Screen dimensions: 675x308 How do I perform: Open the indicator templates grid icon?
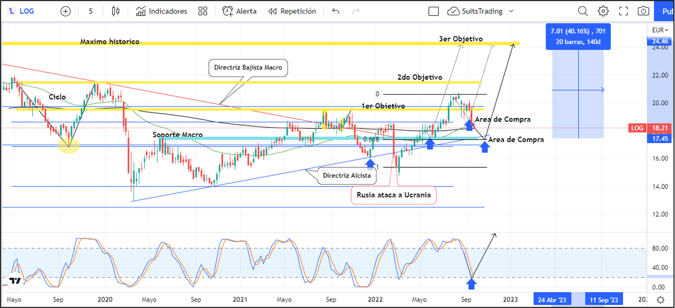click(x=203, y=11)
